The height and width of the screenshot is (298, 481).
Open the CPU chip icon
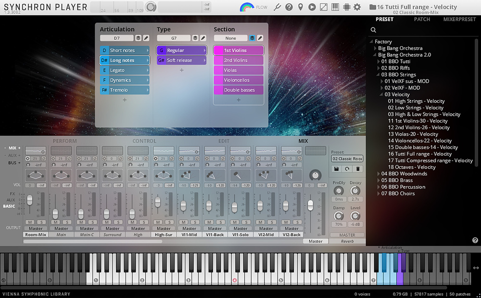coord(347,7)
